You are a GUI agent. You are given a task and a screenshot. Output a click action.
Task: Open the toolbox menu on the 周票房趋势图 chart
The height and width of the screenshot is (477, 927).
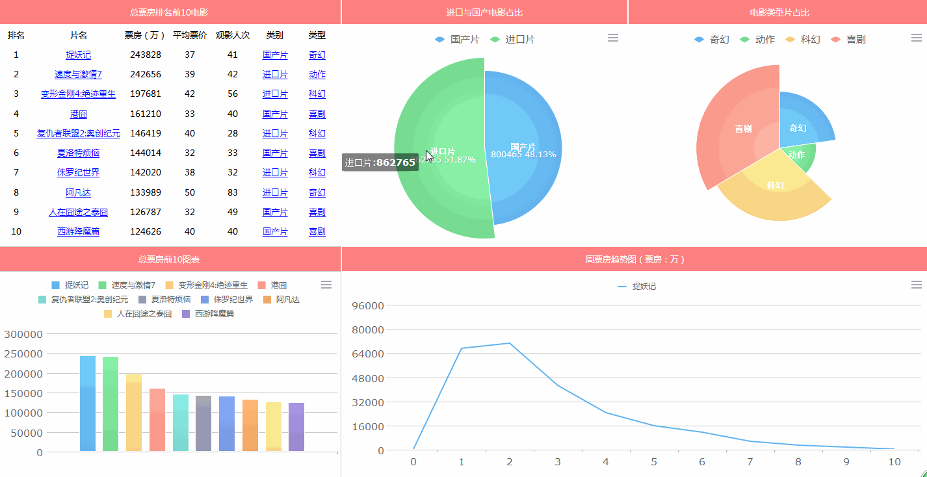pos(917,284)
